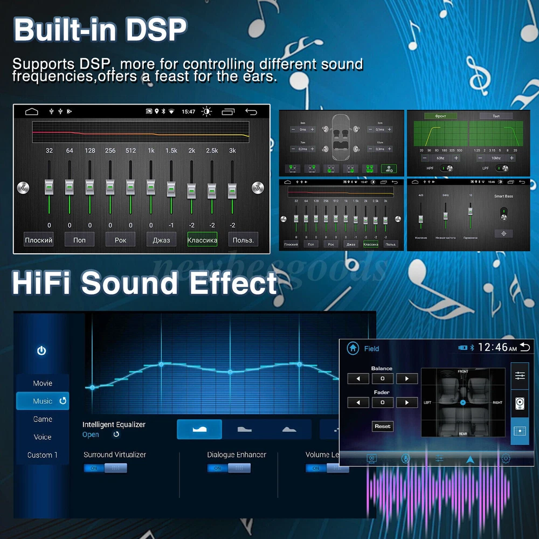539x539 pixels.
Task: Tap the equalizer sliders icon in Field sidebar
Action: pos(520,376)
